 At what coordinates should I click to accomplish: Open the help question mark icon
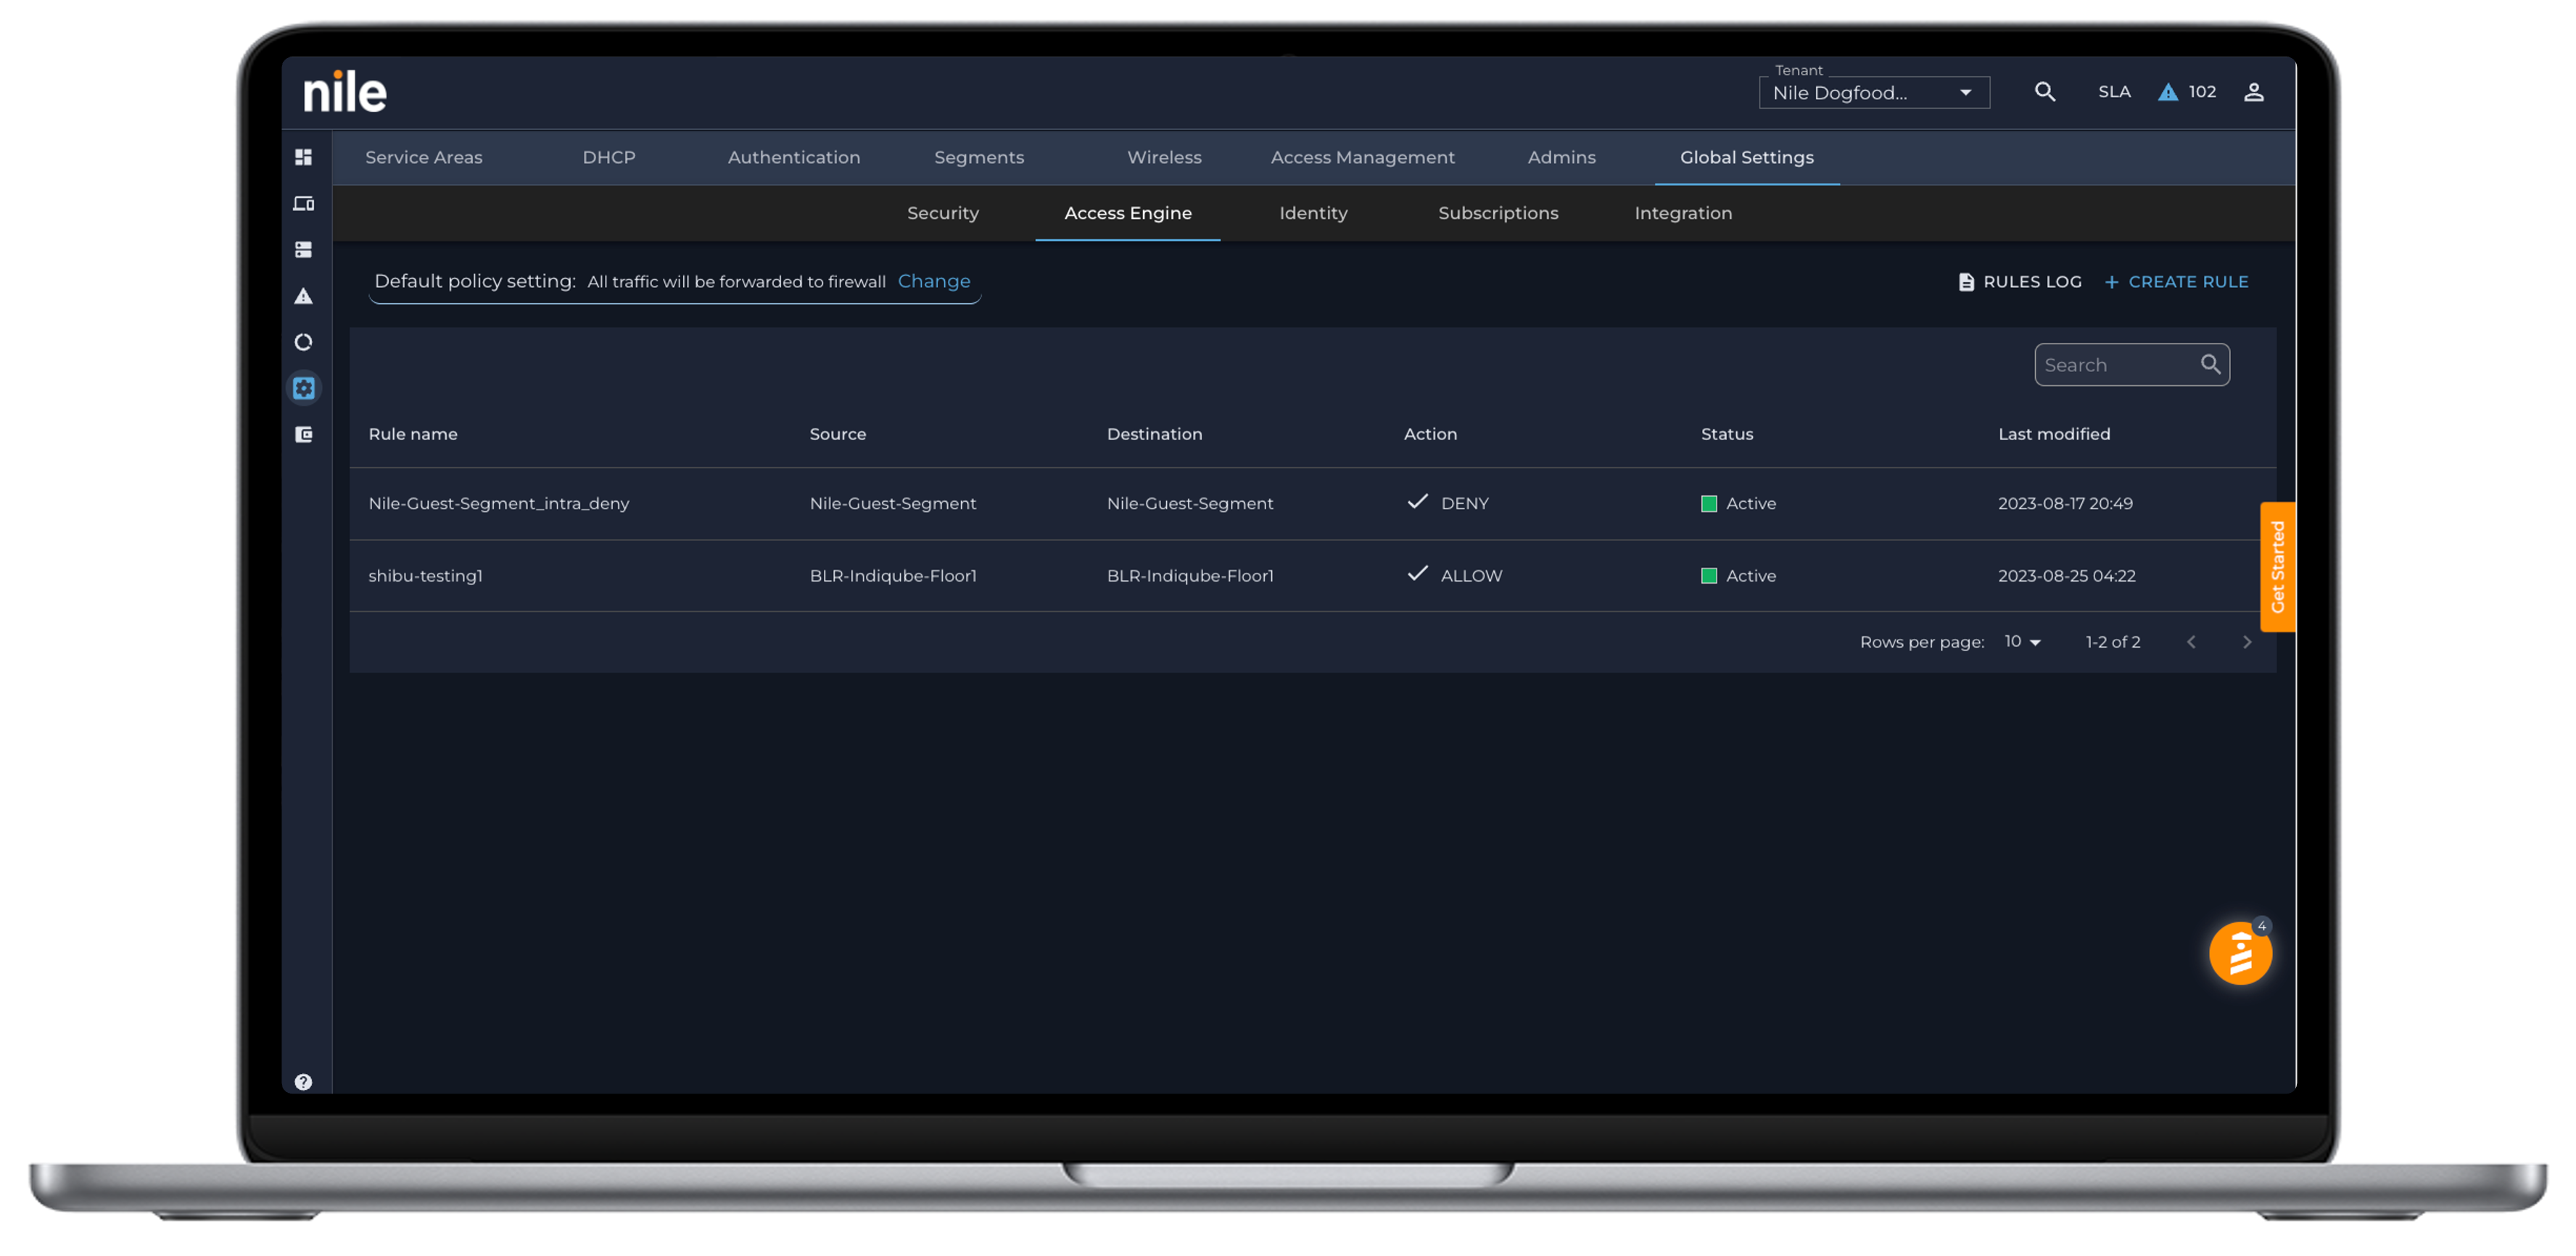(303, 1081)
